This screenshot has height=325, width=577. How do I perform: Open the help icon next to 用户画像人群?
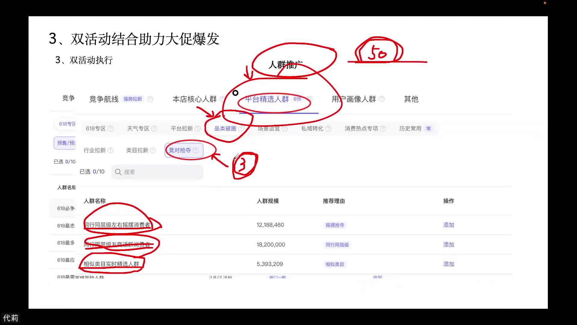click(x=382, y=99)
